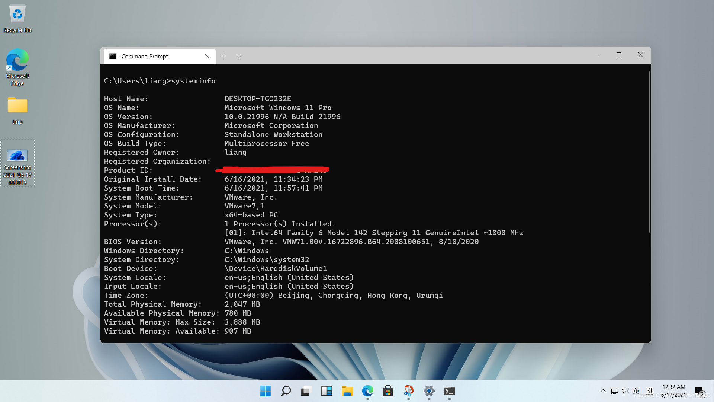Image resolution: width=714 pixels, height=402 pixels.
Task: Open Microsoft Store from taskbar
Action: (x=388, y=391)
